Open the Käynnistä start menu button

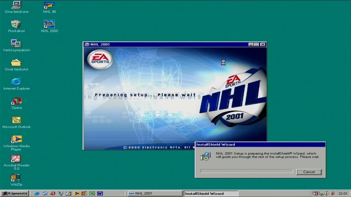point(15,194)
